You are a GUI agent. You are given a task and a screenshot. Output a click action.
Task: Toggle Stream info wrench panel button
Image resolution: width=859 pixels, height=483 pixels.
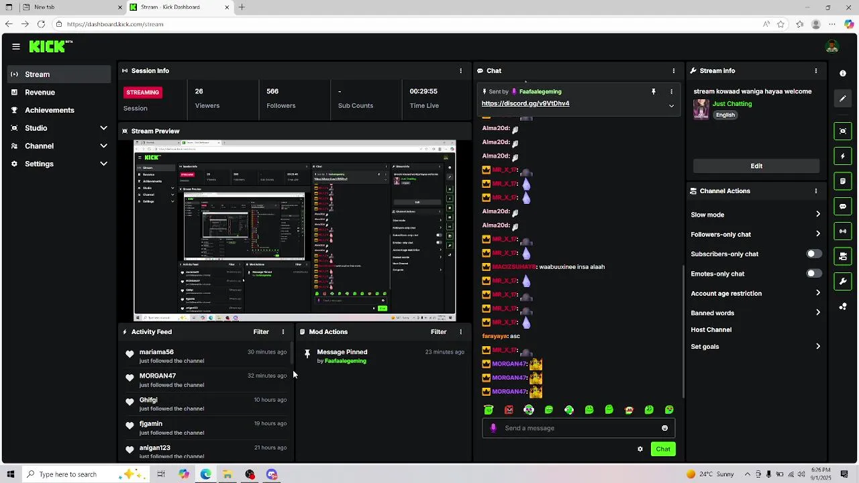[843, 281]
